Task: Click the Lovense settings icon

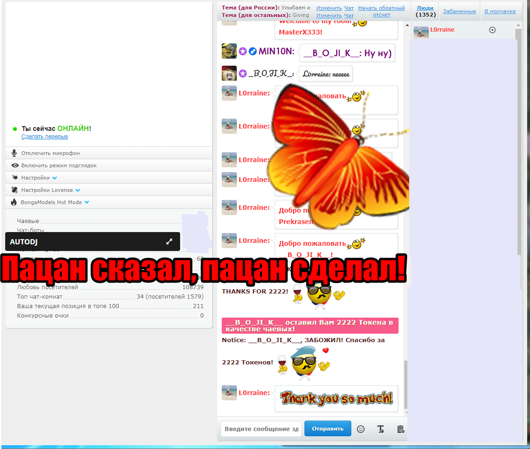Action: [14, 190]
